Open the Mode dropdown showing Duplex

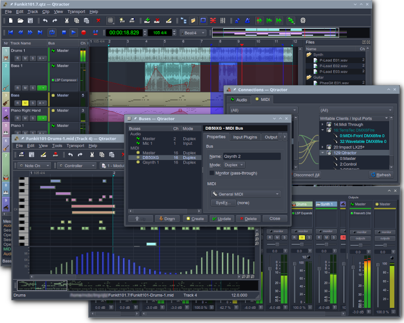[x=234, y=165]
